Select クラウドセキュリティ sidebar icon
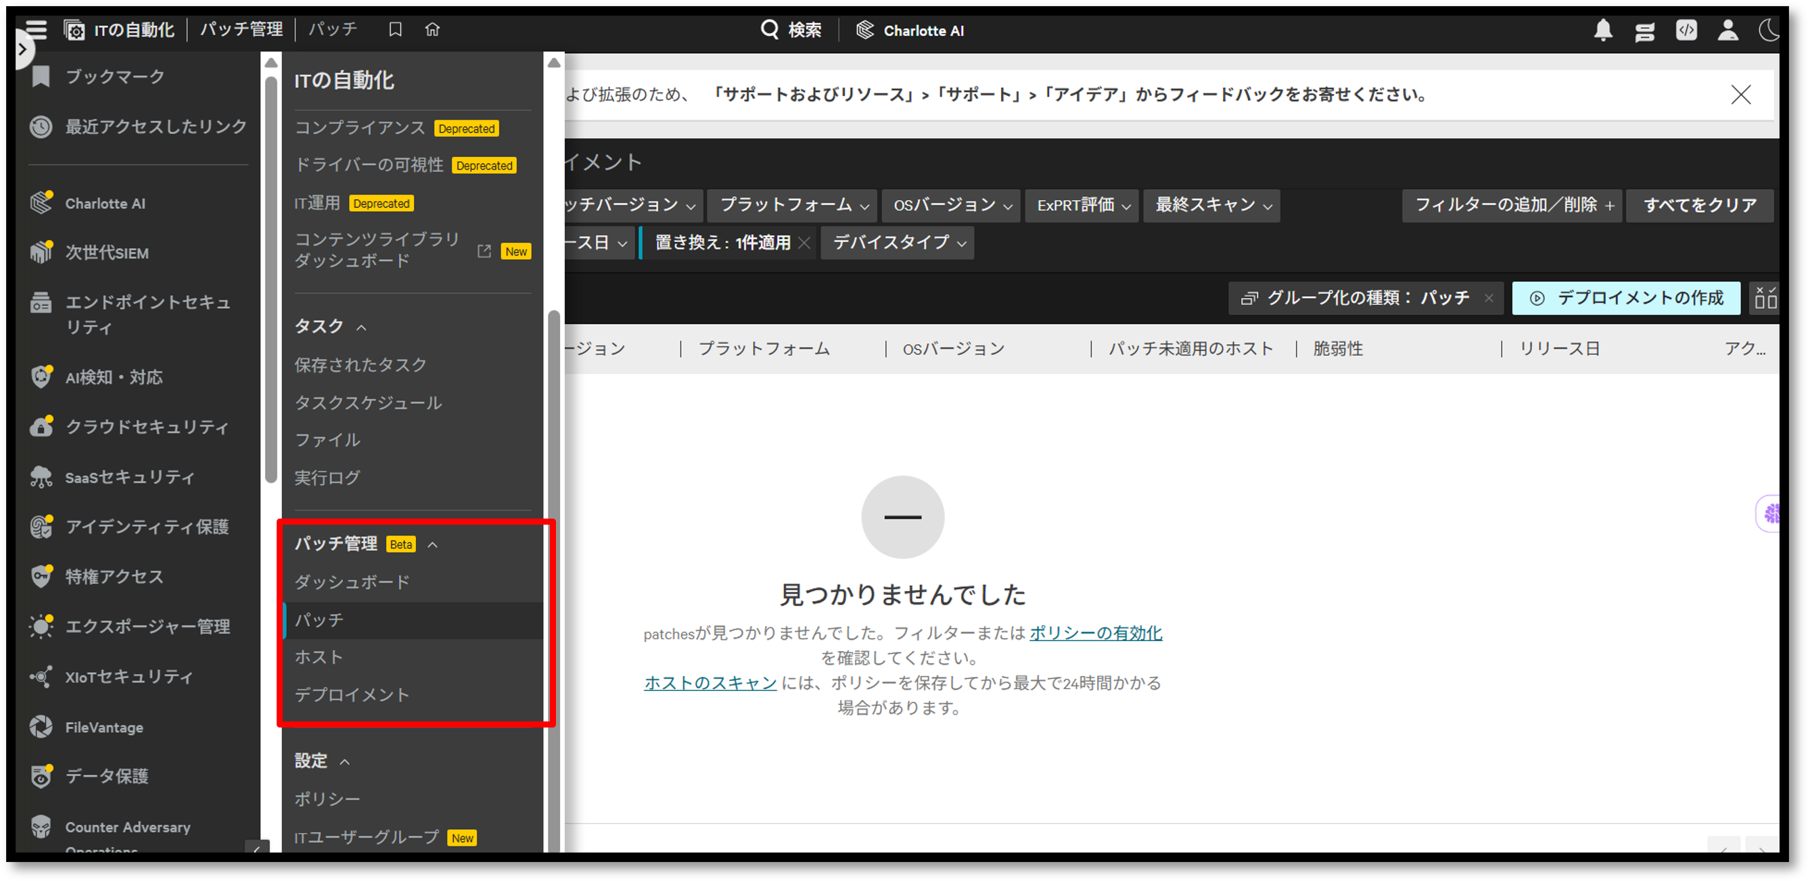Viewport: 1808px width, 881px height. click(41, 427)
